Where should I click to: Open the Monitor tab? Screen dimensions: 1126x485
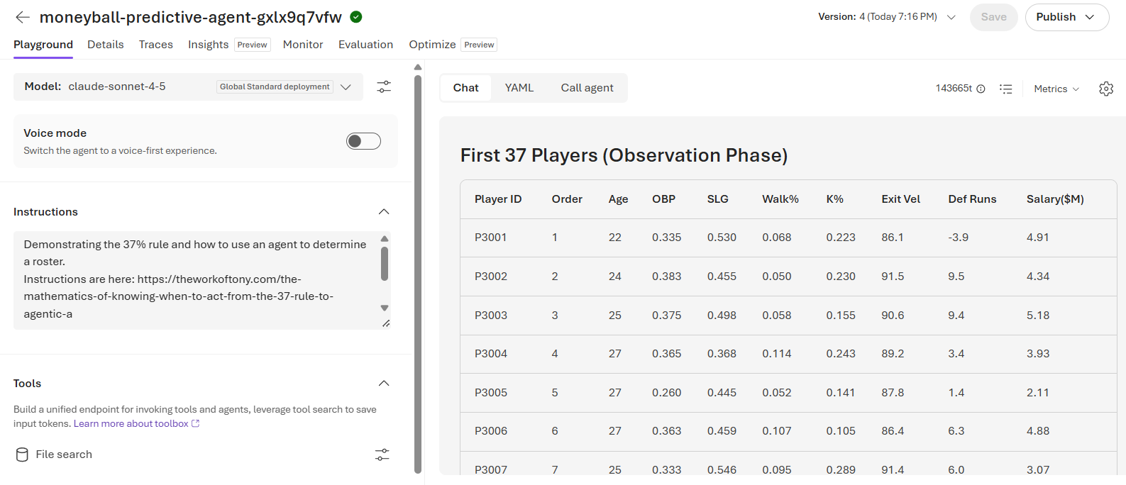tap(303, 45)
